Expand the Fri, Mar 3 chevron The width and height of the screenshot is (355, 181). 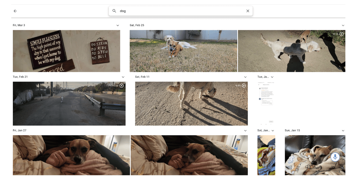(x=118, y=25)
